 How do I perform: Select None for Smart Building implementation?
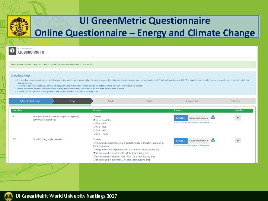point(94,140)
